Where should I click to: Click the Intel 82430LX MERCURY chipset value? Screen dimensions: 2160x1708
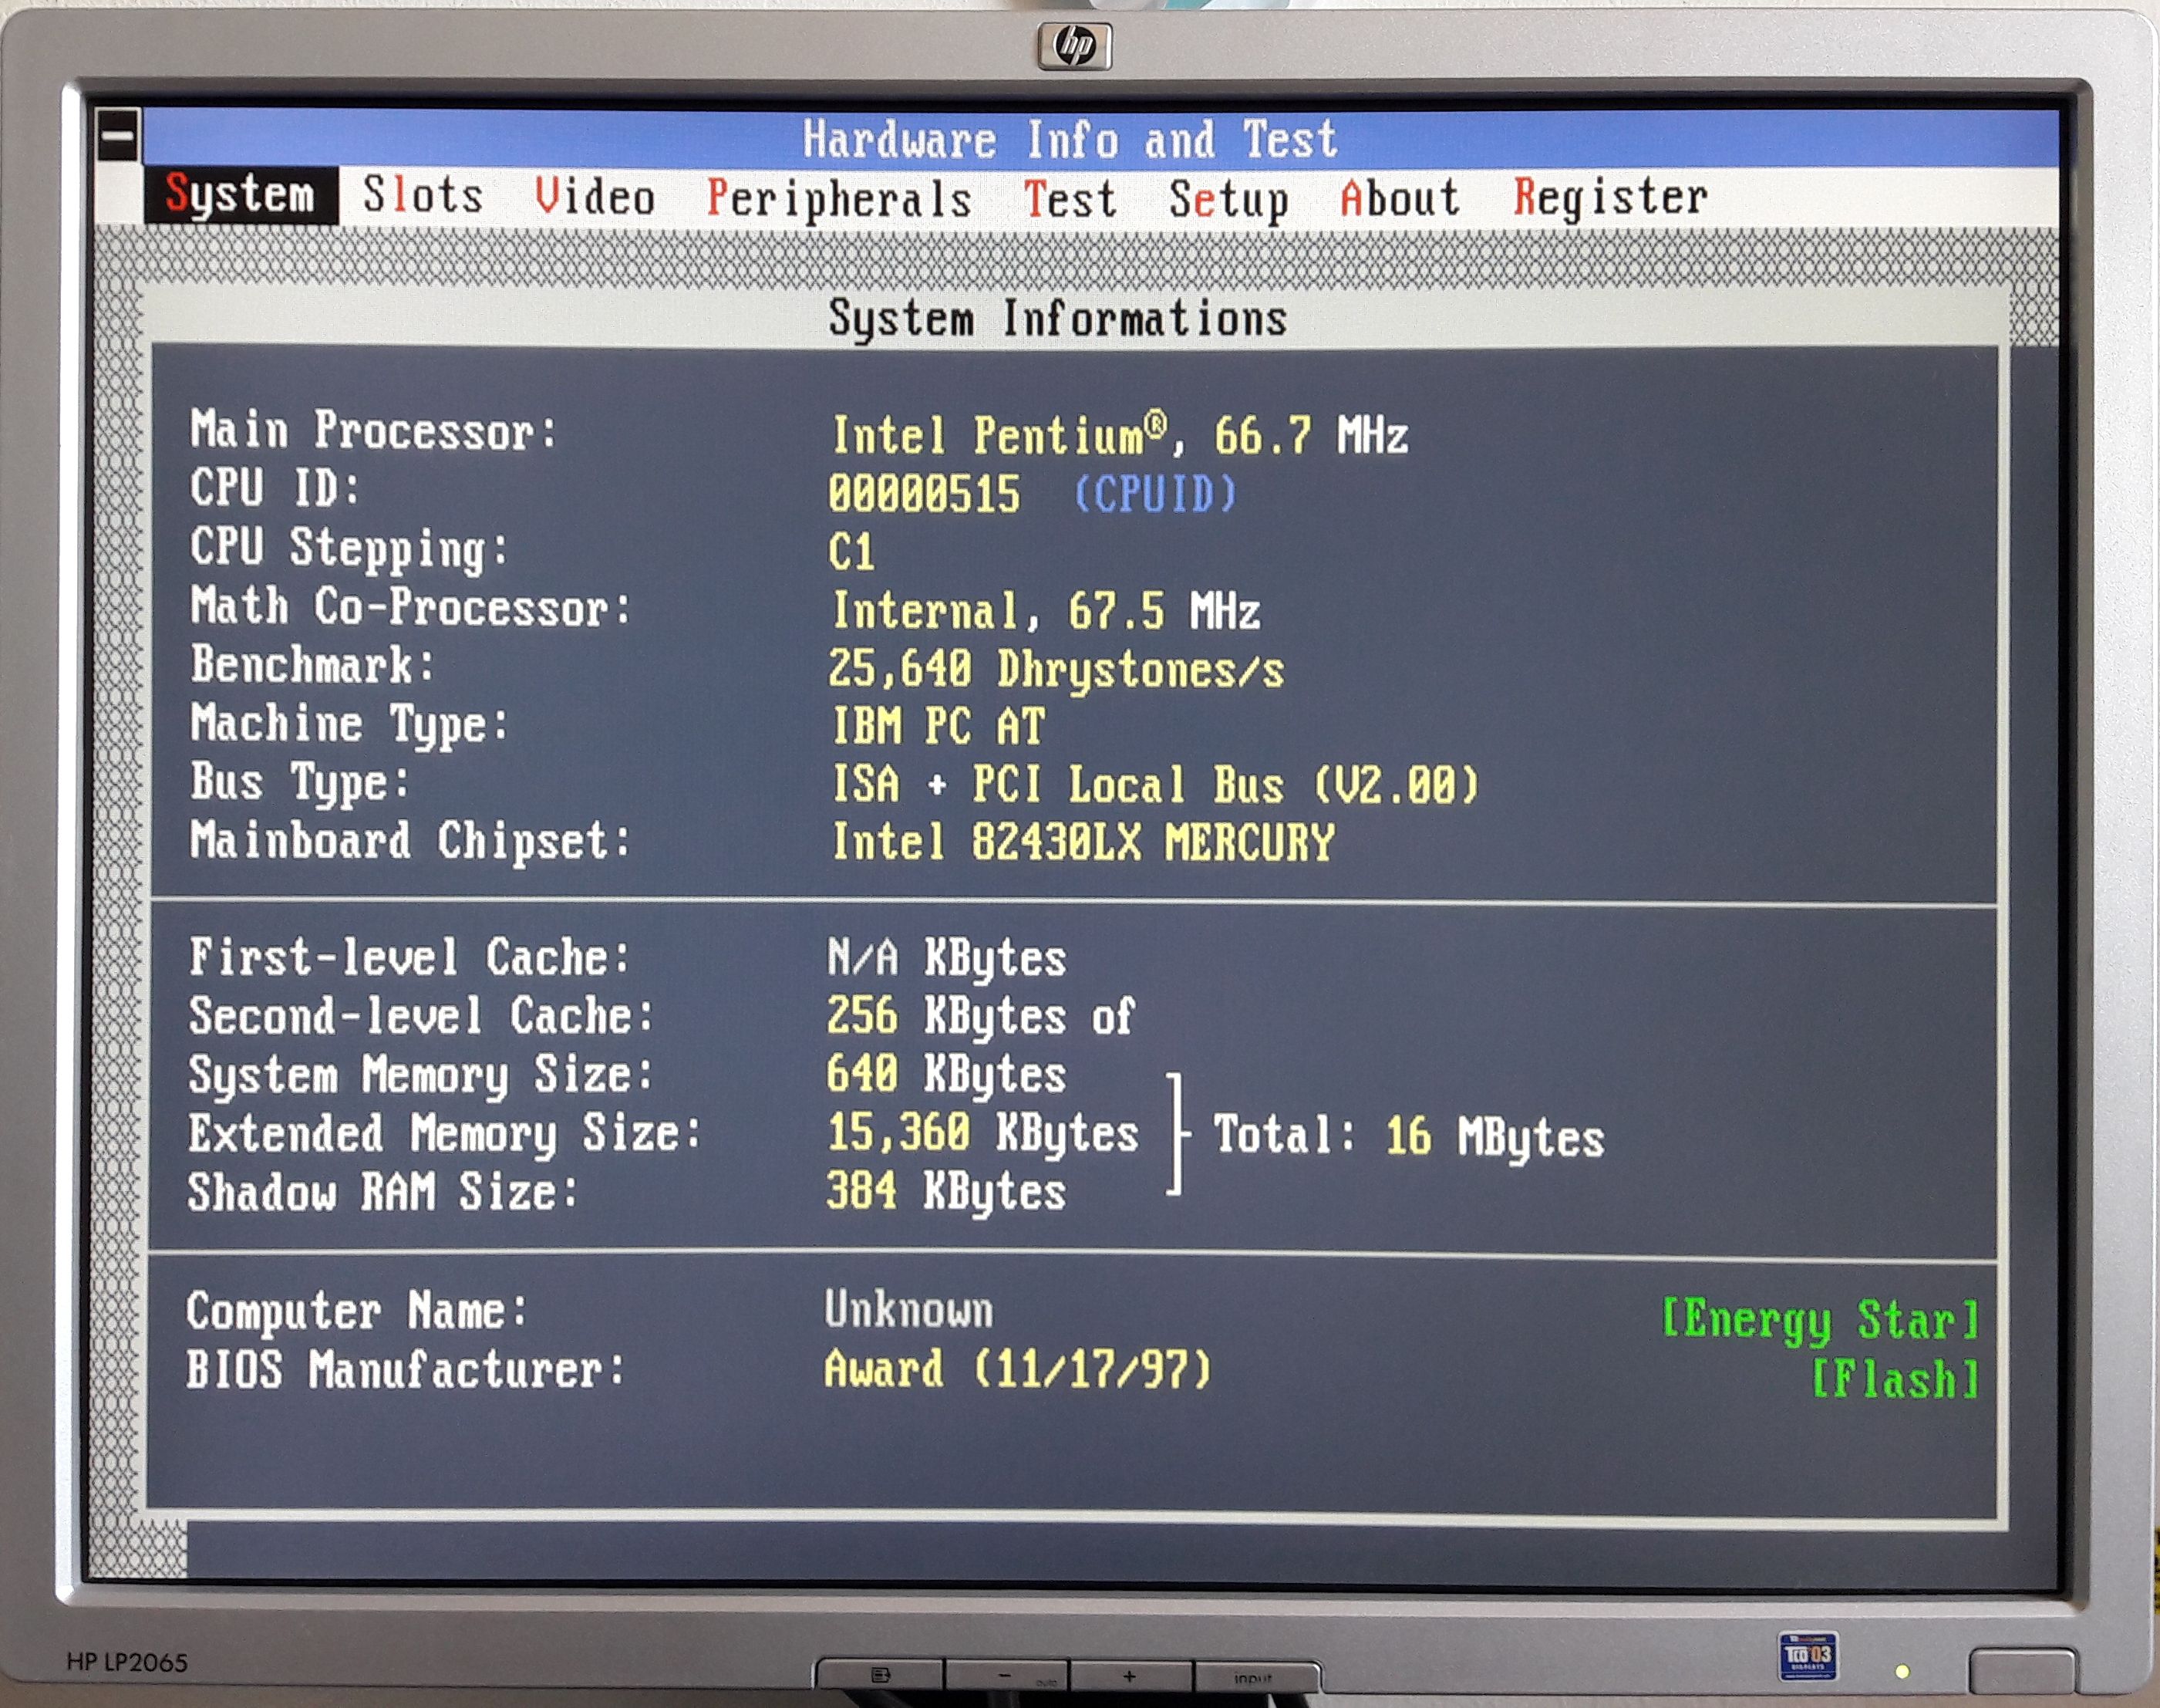coord(1083,842)
